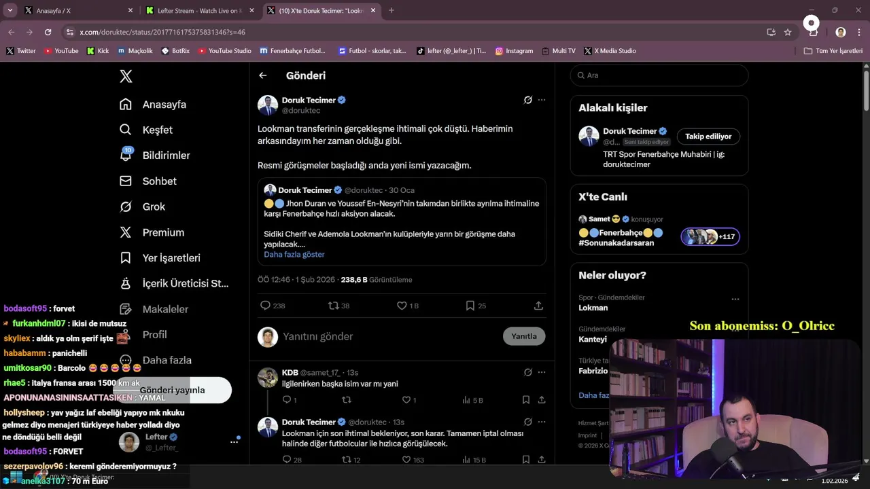The height and width of the screenshot is (489, 870).
Task: Open a new browser tab
Action: click(x=391, y=10)
